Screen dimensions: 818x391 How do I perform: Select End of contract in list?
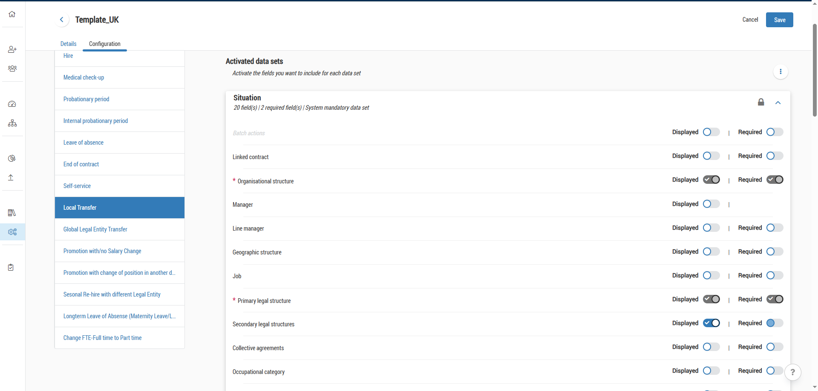click(x=81, y=164)
